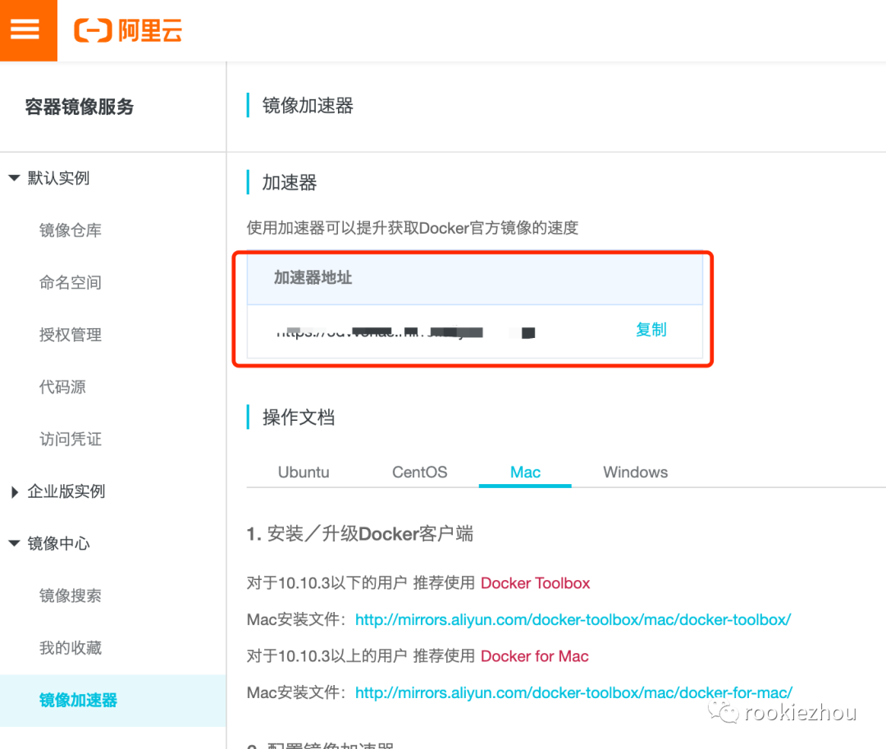The image size is (886, 749).
Task: Switch to the Ubuntu tab
Action: 304,473
